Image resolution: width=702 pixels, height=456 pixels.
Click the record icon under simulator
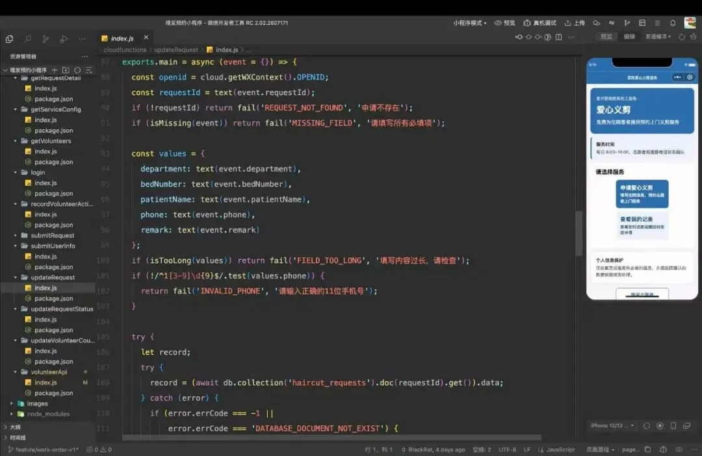click(x=660, y=425)
